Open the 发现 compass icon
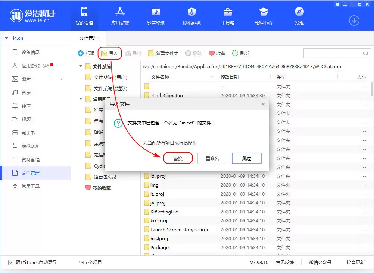The image size is (374, 273). coord(299,12)
